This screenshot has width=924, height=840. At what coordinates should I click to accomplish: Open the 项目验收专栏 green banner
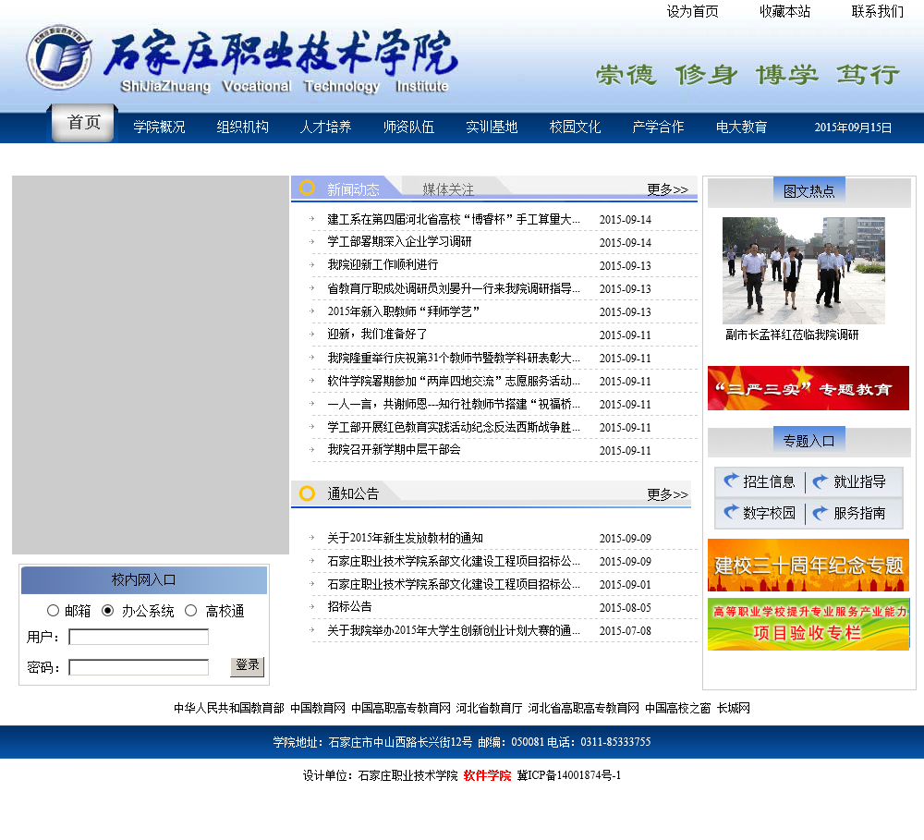pos(808,625)
